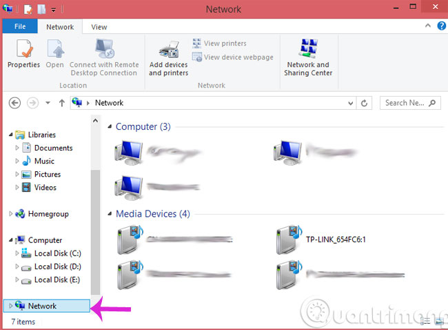
Task: Switch to details view in status bar
Action: tap(425, 322)
